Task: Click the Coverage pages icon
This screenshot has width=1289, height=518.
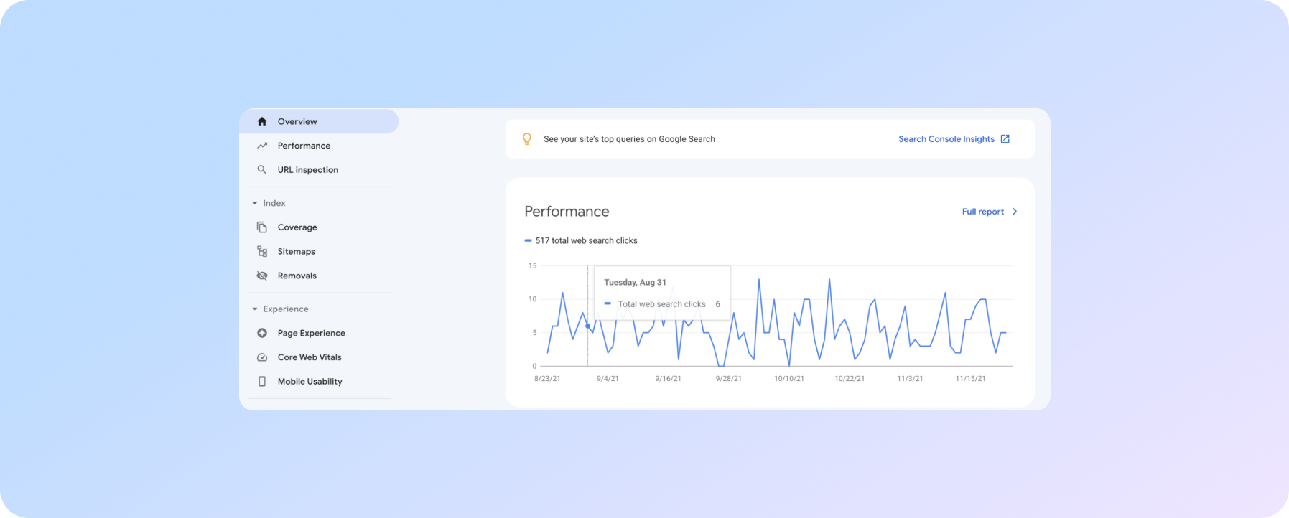Action: point(263,227)
